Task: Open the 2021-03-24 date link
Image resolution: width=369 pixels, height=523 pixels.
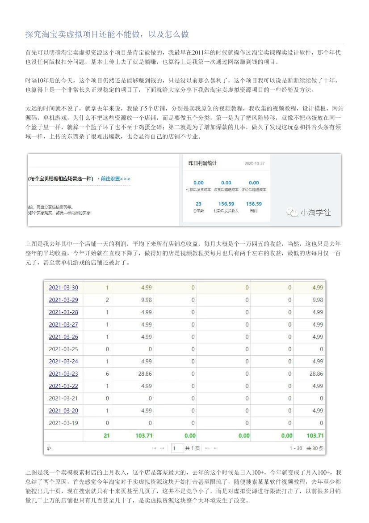Action: click(x=63, y=361)
